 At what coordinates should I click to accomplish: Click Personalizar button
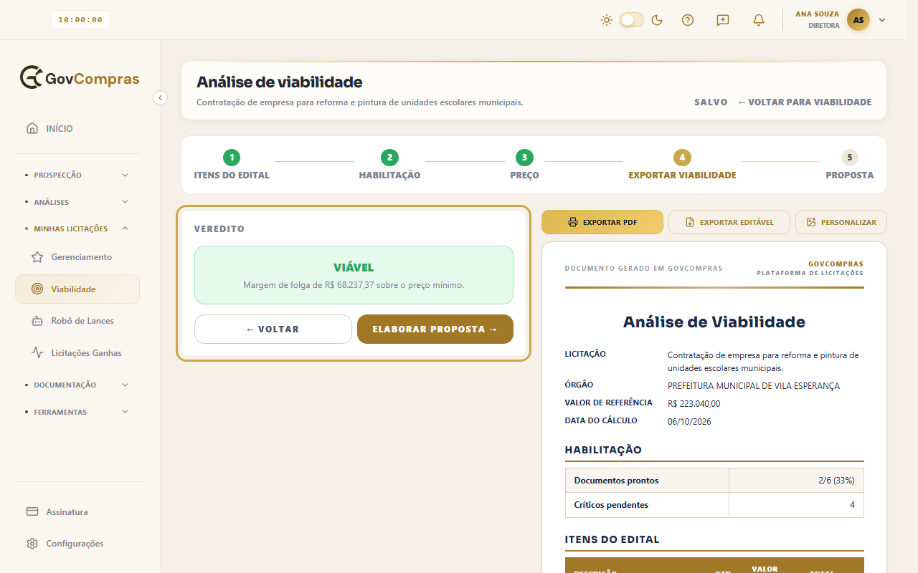tap(841, 222)
